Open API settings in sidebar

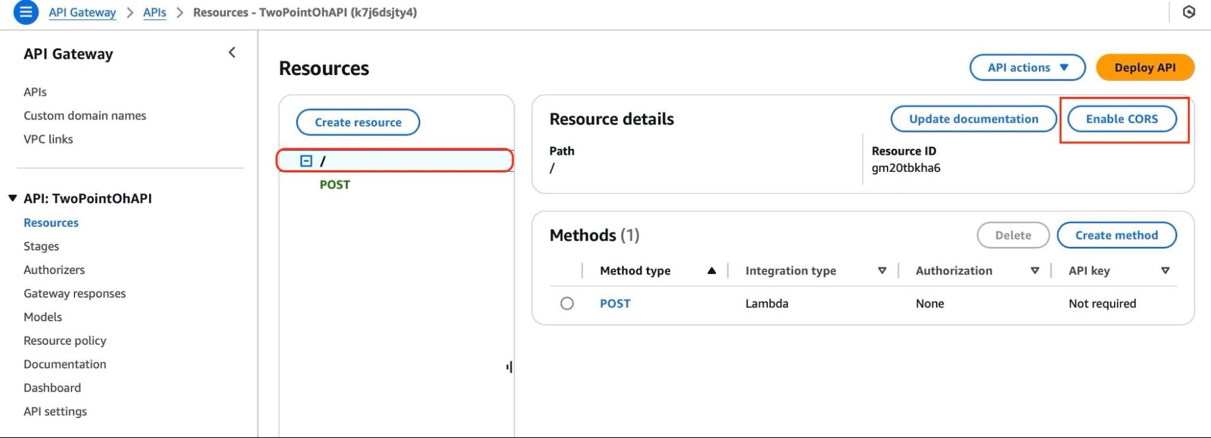coord(55,411)
